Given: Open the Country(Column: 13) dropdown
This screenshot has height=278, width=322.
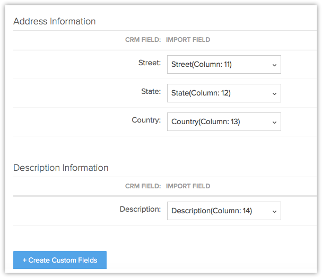Looking at the screenshot, I should [x=223, y=122].
